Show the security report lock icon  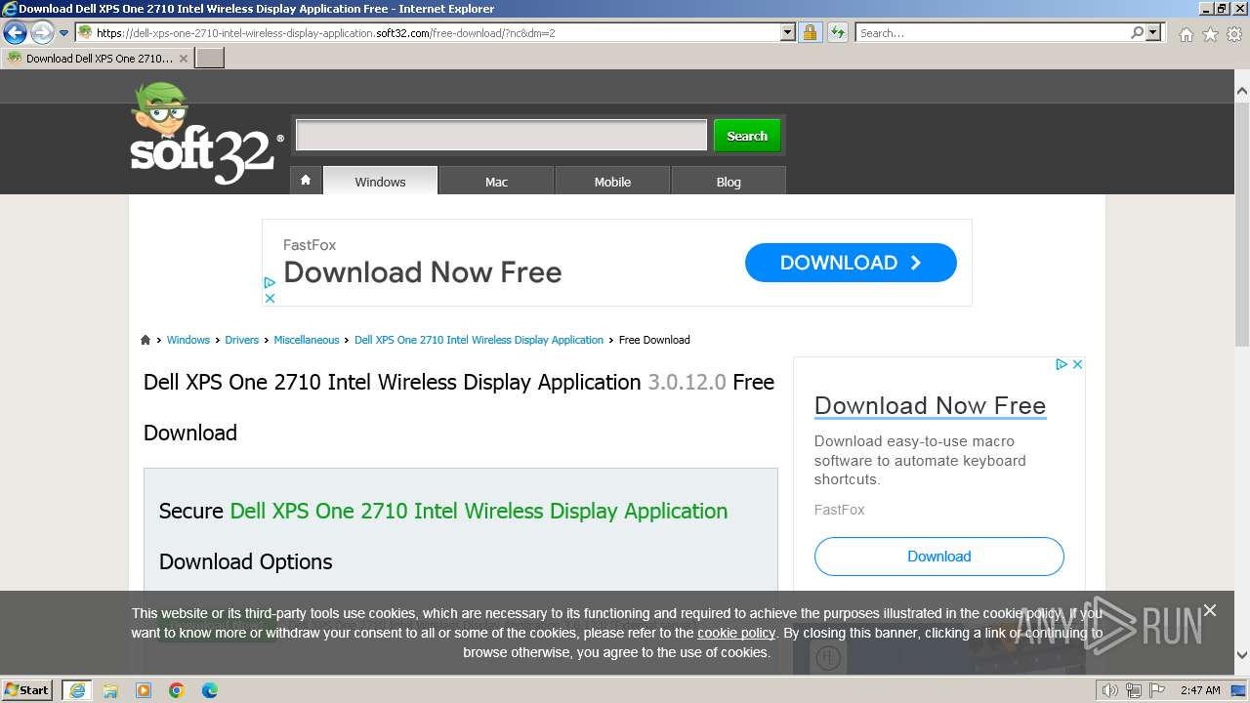[810, 32]
